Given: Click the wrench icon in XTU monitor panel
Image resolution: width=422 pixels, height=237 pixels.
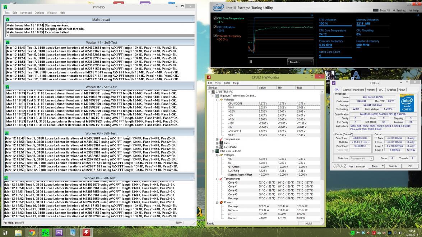Looking at the screenshot, I should pos(418,15).
